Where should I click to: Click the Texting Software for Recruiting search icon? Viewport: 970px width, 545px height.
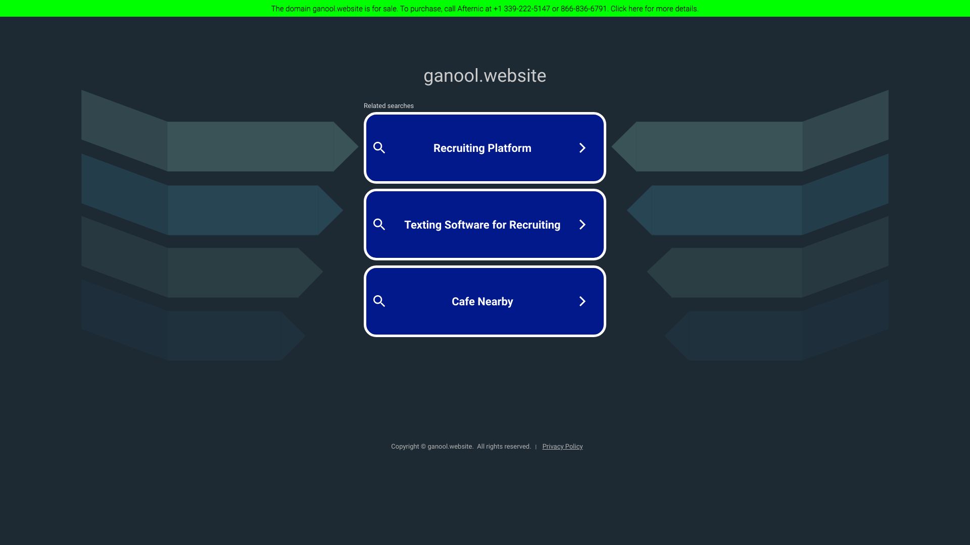[379, 224]
